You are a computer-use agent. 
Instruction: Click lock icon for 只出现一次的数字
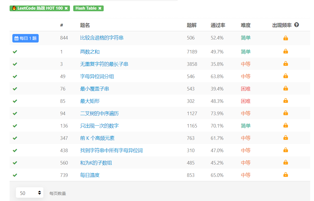(285, 125)
